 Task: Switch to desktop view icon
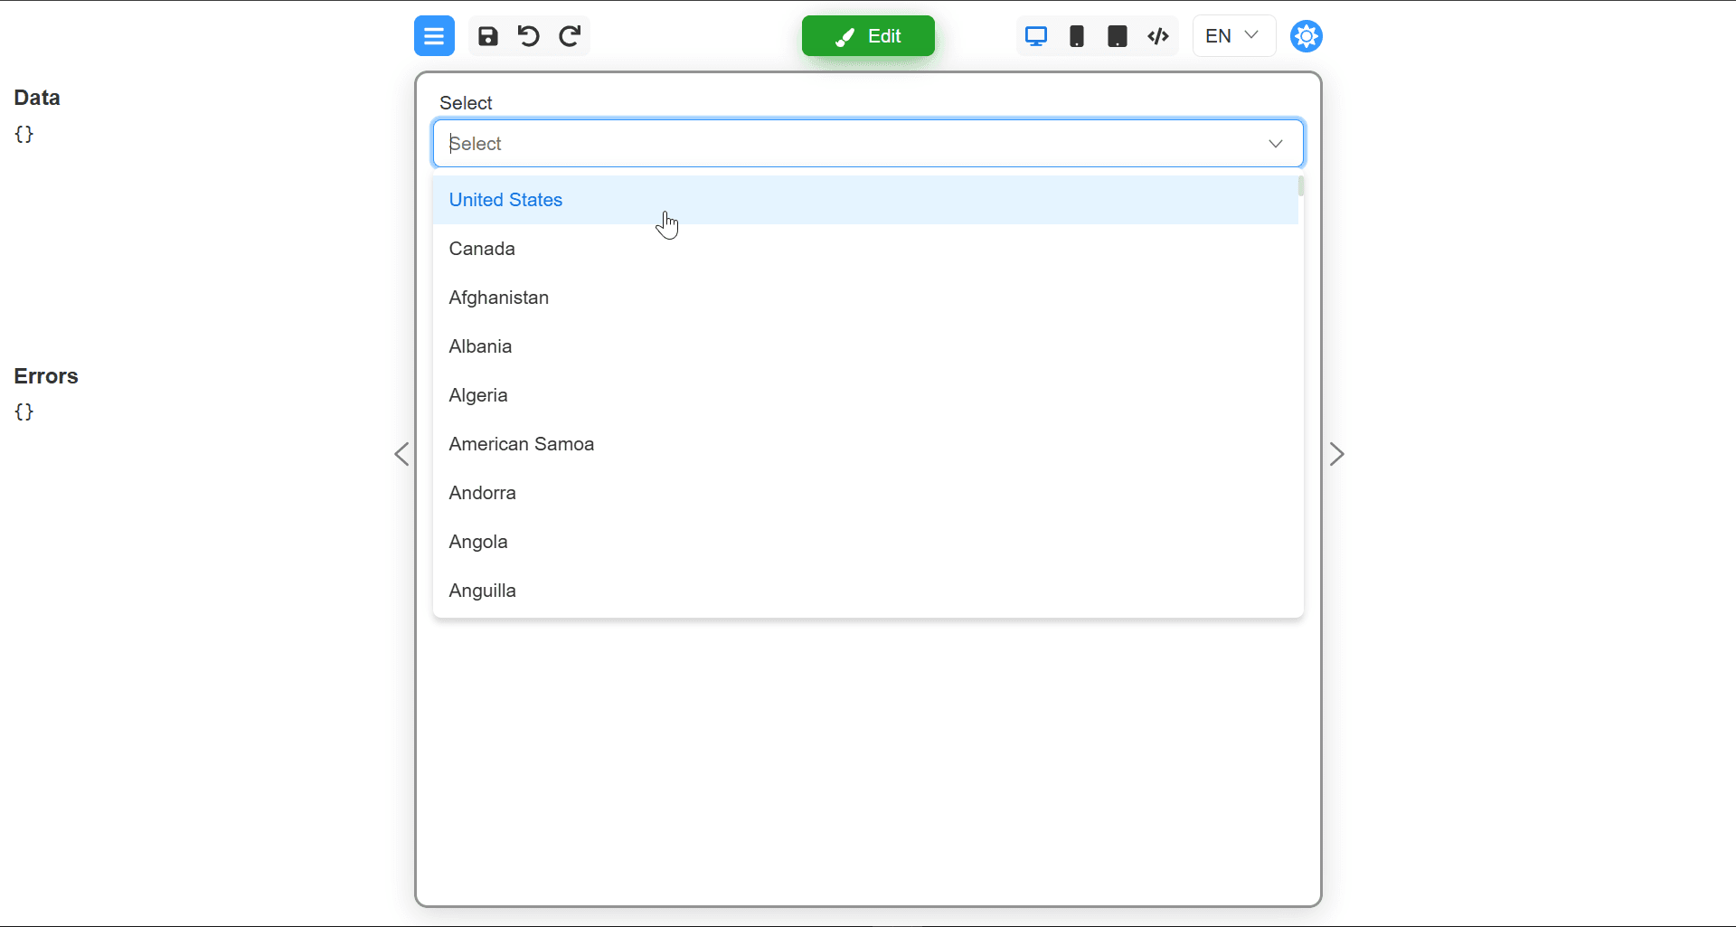click(x=1036, y=36)
